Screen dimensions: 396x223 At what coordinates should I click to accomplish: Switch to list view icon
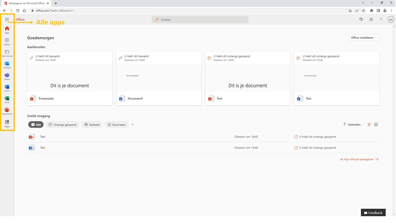pos(369,125)
